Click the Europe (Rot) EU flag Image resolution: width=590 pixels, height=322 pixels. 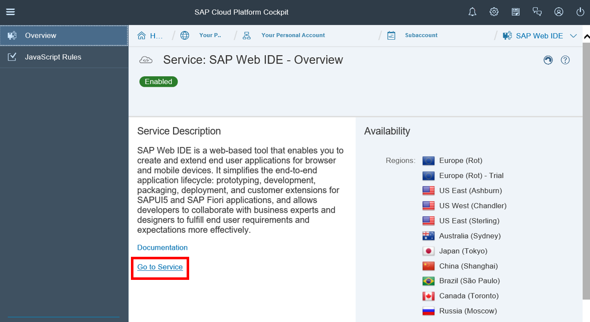coord(428,160)
